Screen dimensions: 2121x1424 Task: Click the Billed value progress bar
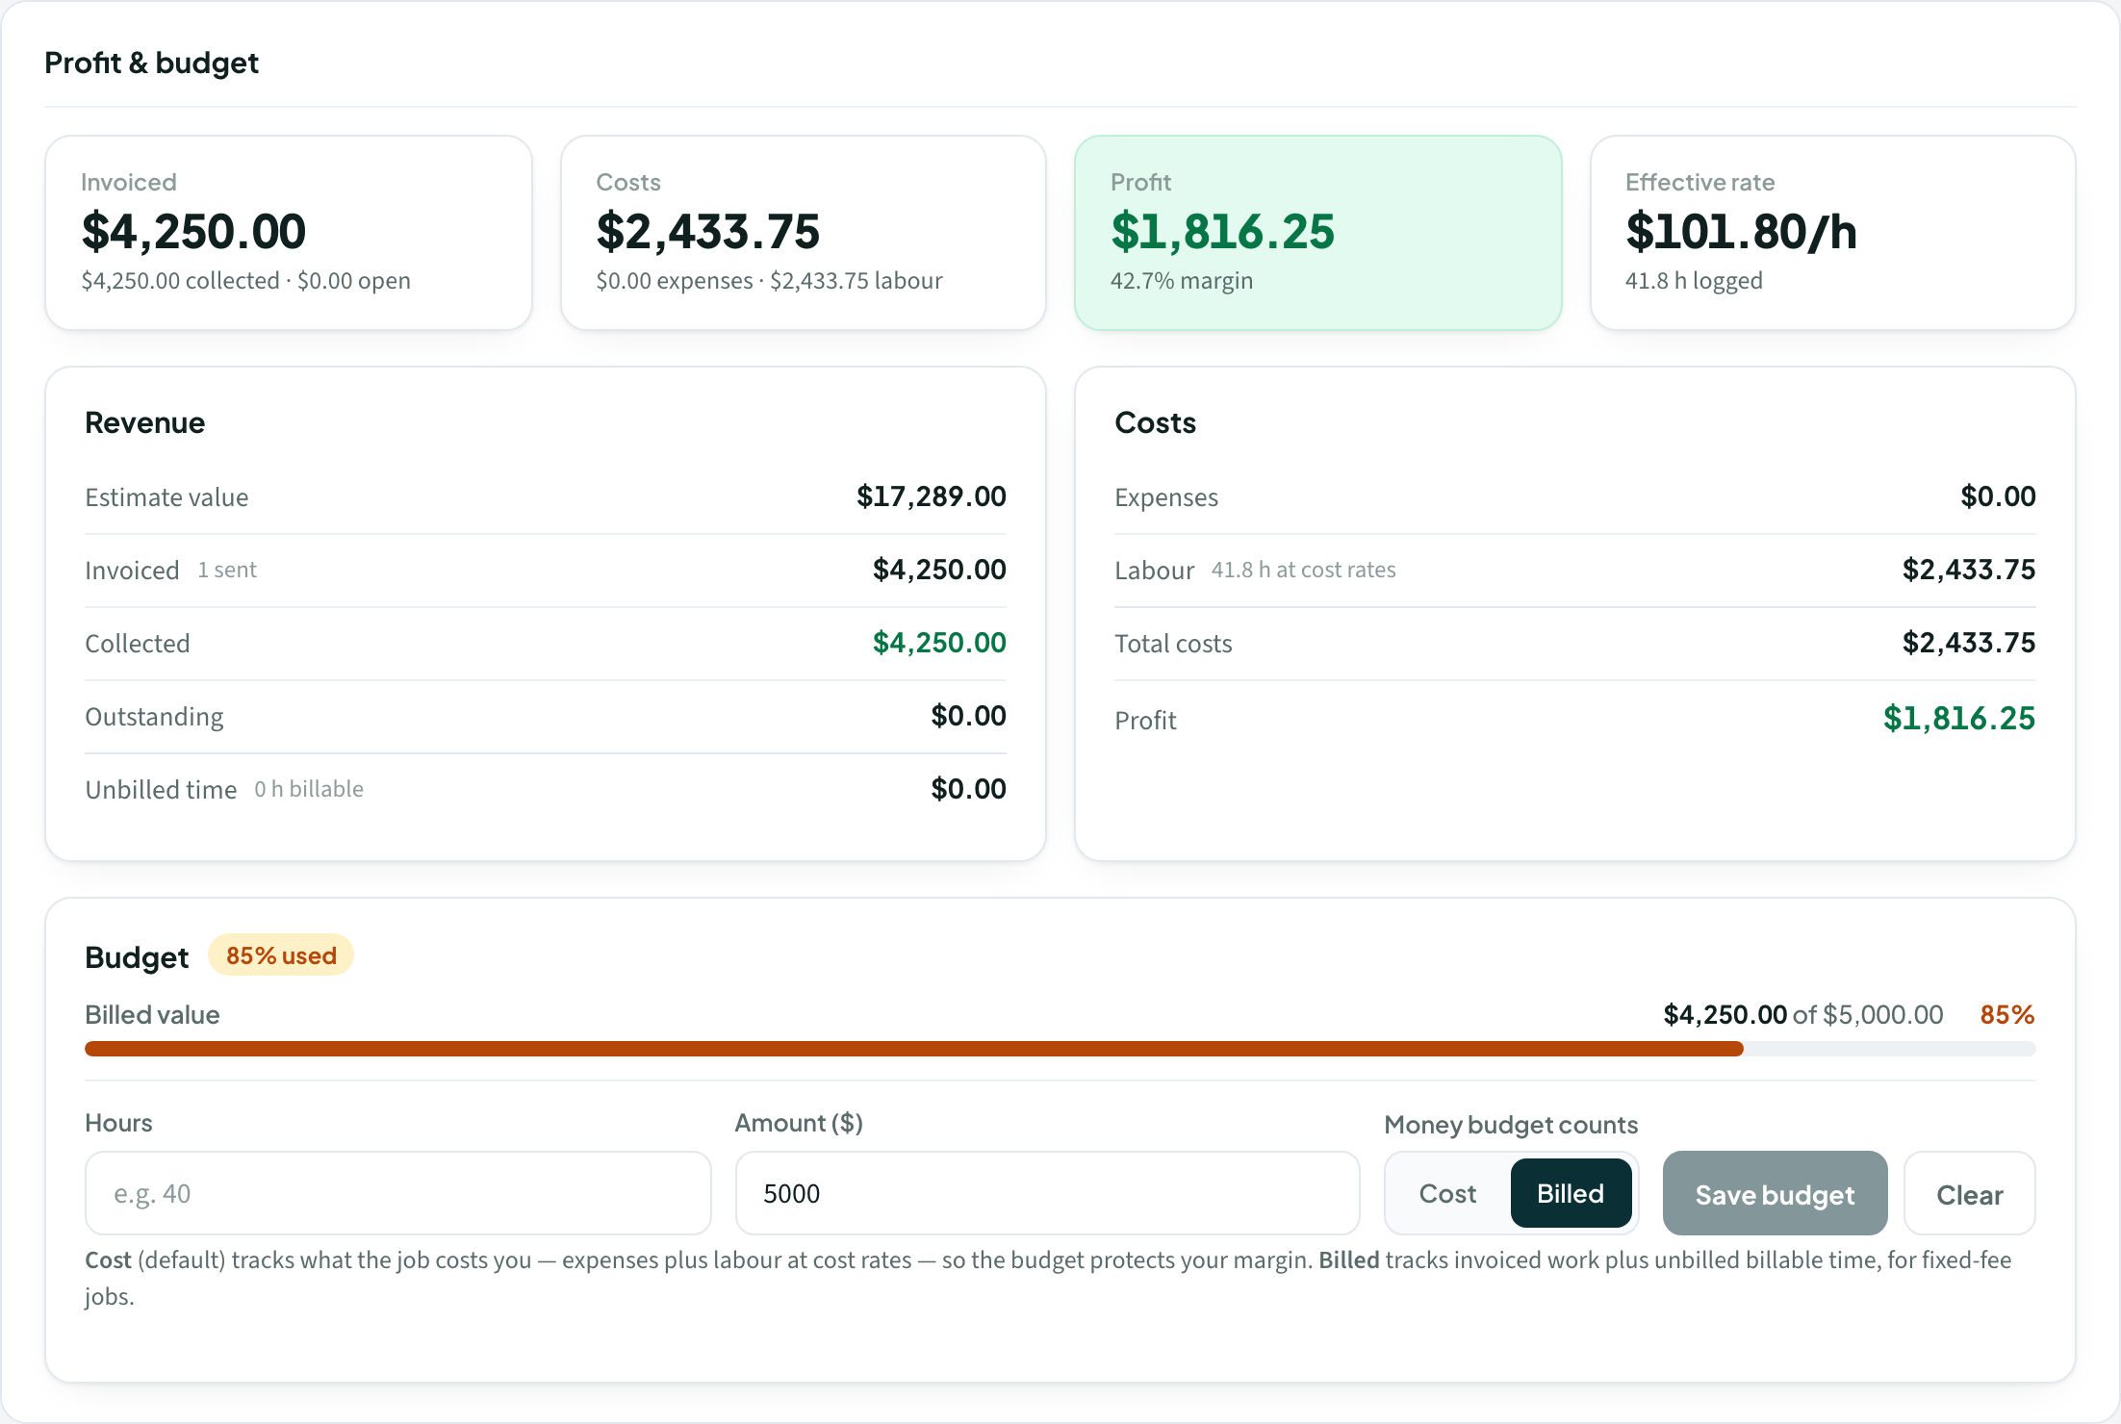click(x=1060, y=1049)
